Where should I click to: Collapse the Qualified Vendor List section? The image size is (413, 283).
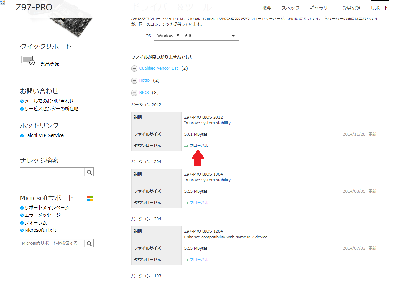(134, 68)
